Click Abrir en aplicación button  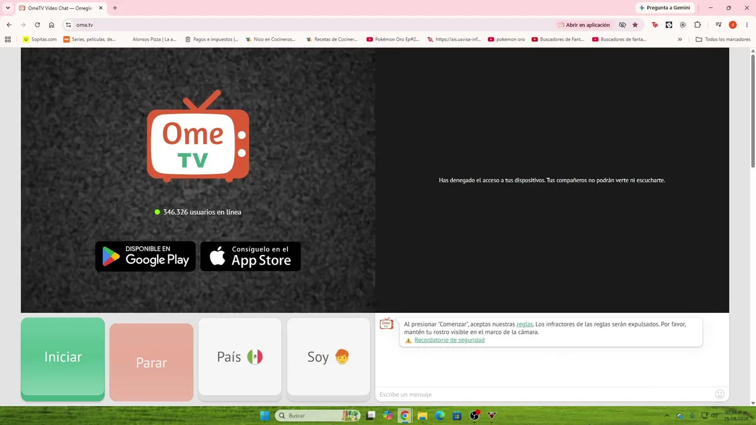584,25
